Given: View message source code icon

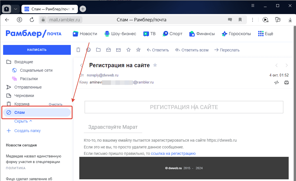Looking at the screenshot, I should pos(276,83).
